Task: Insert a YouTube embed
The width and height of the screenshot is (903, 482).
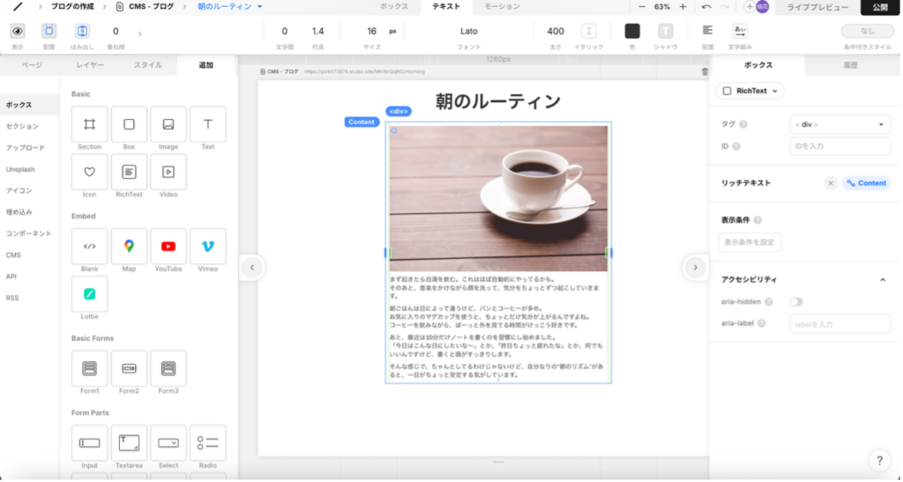Action: [168, 247]
